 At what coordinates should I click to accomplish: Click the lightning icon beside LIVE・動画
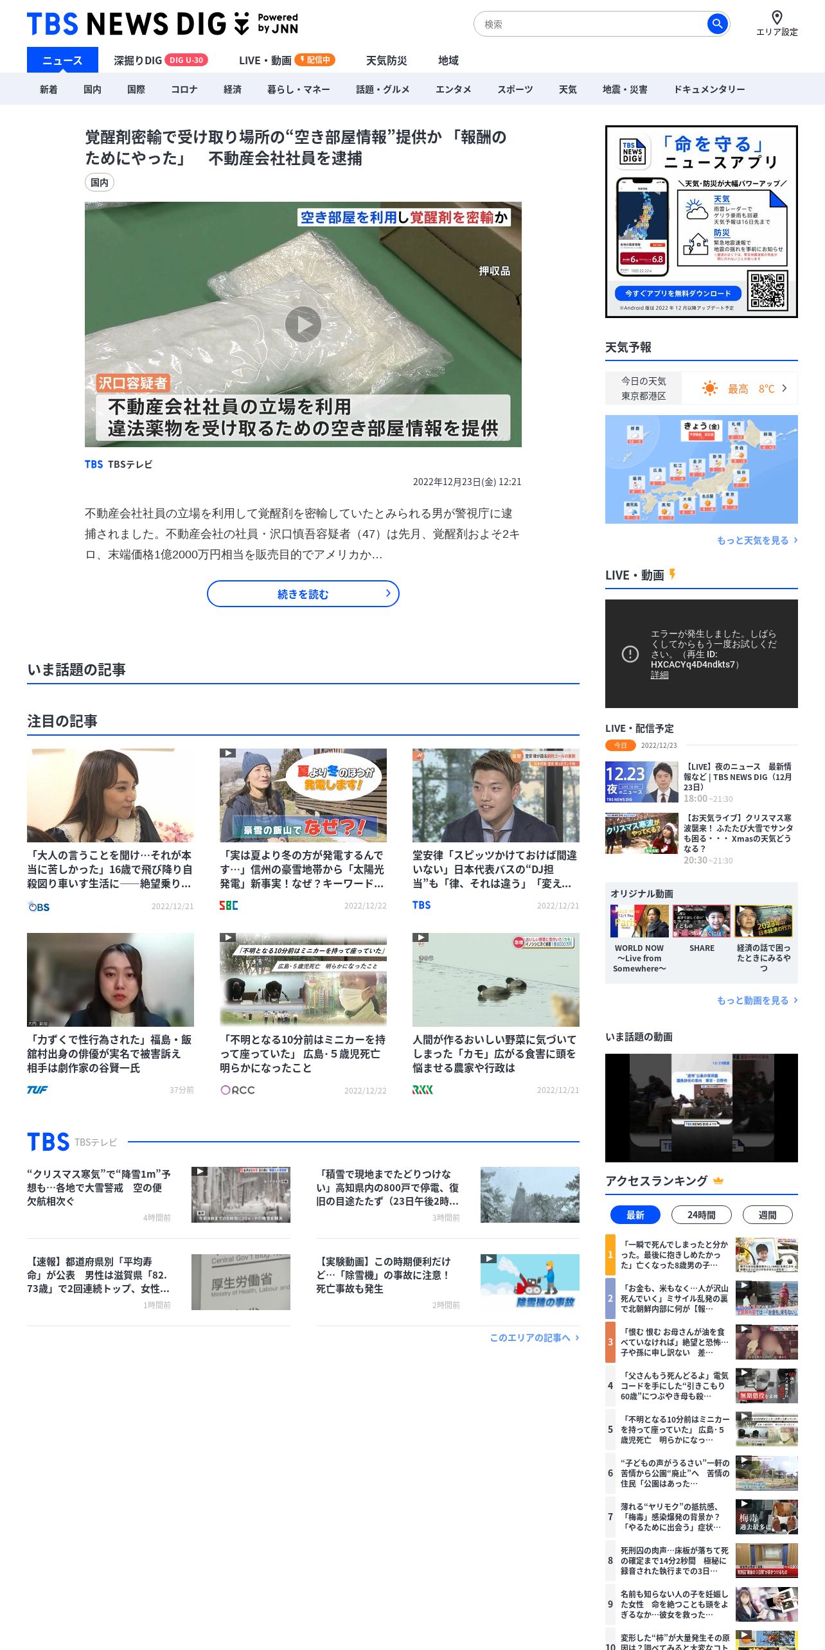(x=673, y=574)
